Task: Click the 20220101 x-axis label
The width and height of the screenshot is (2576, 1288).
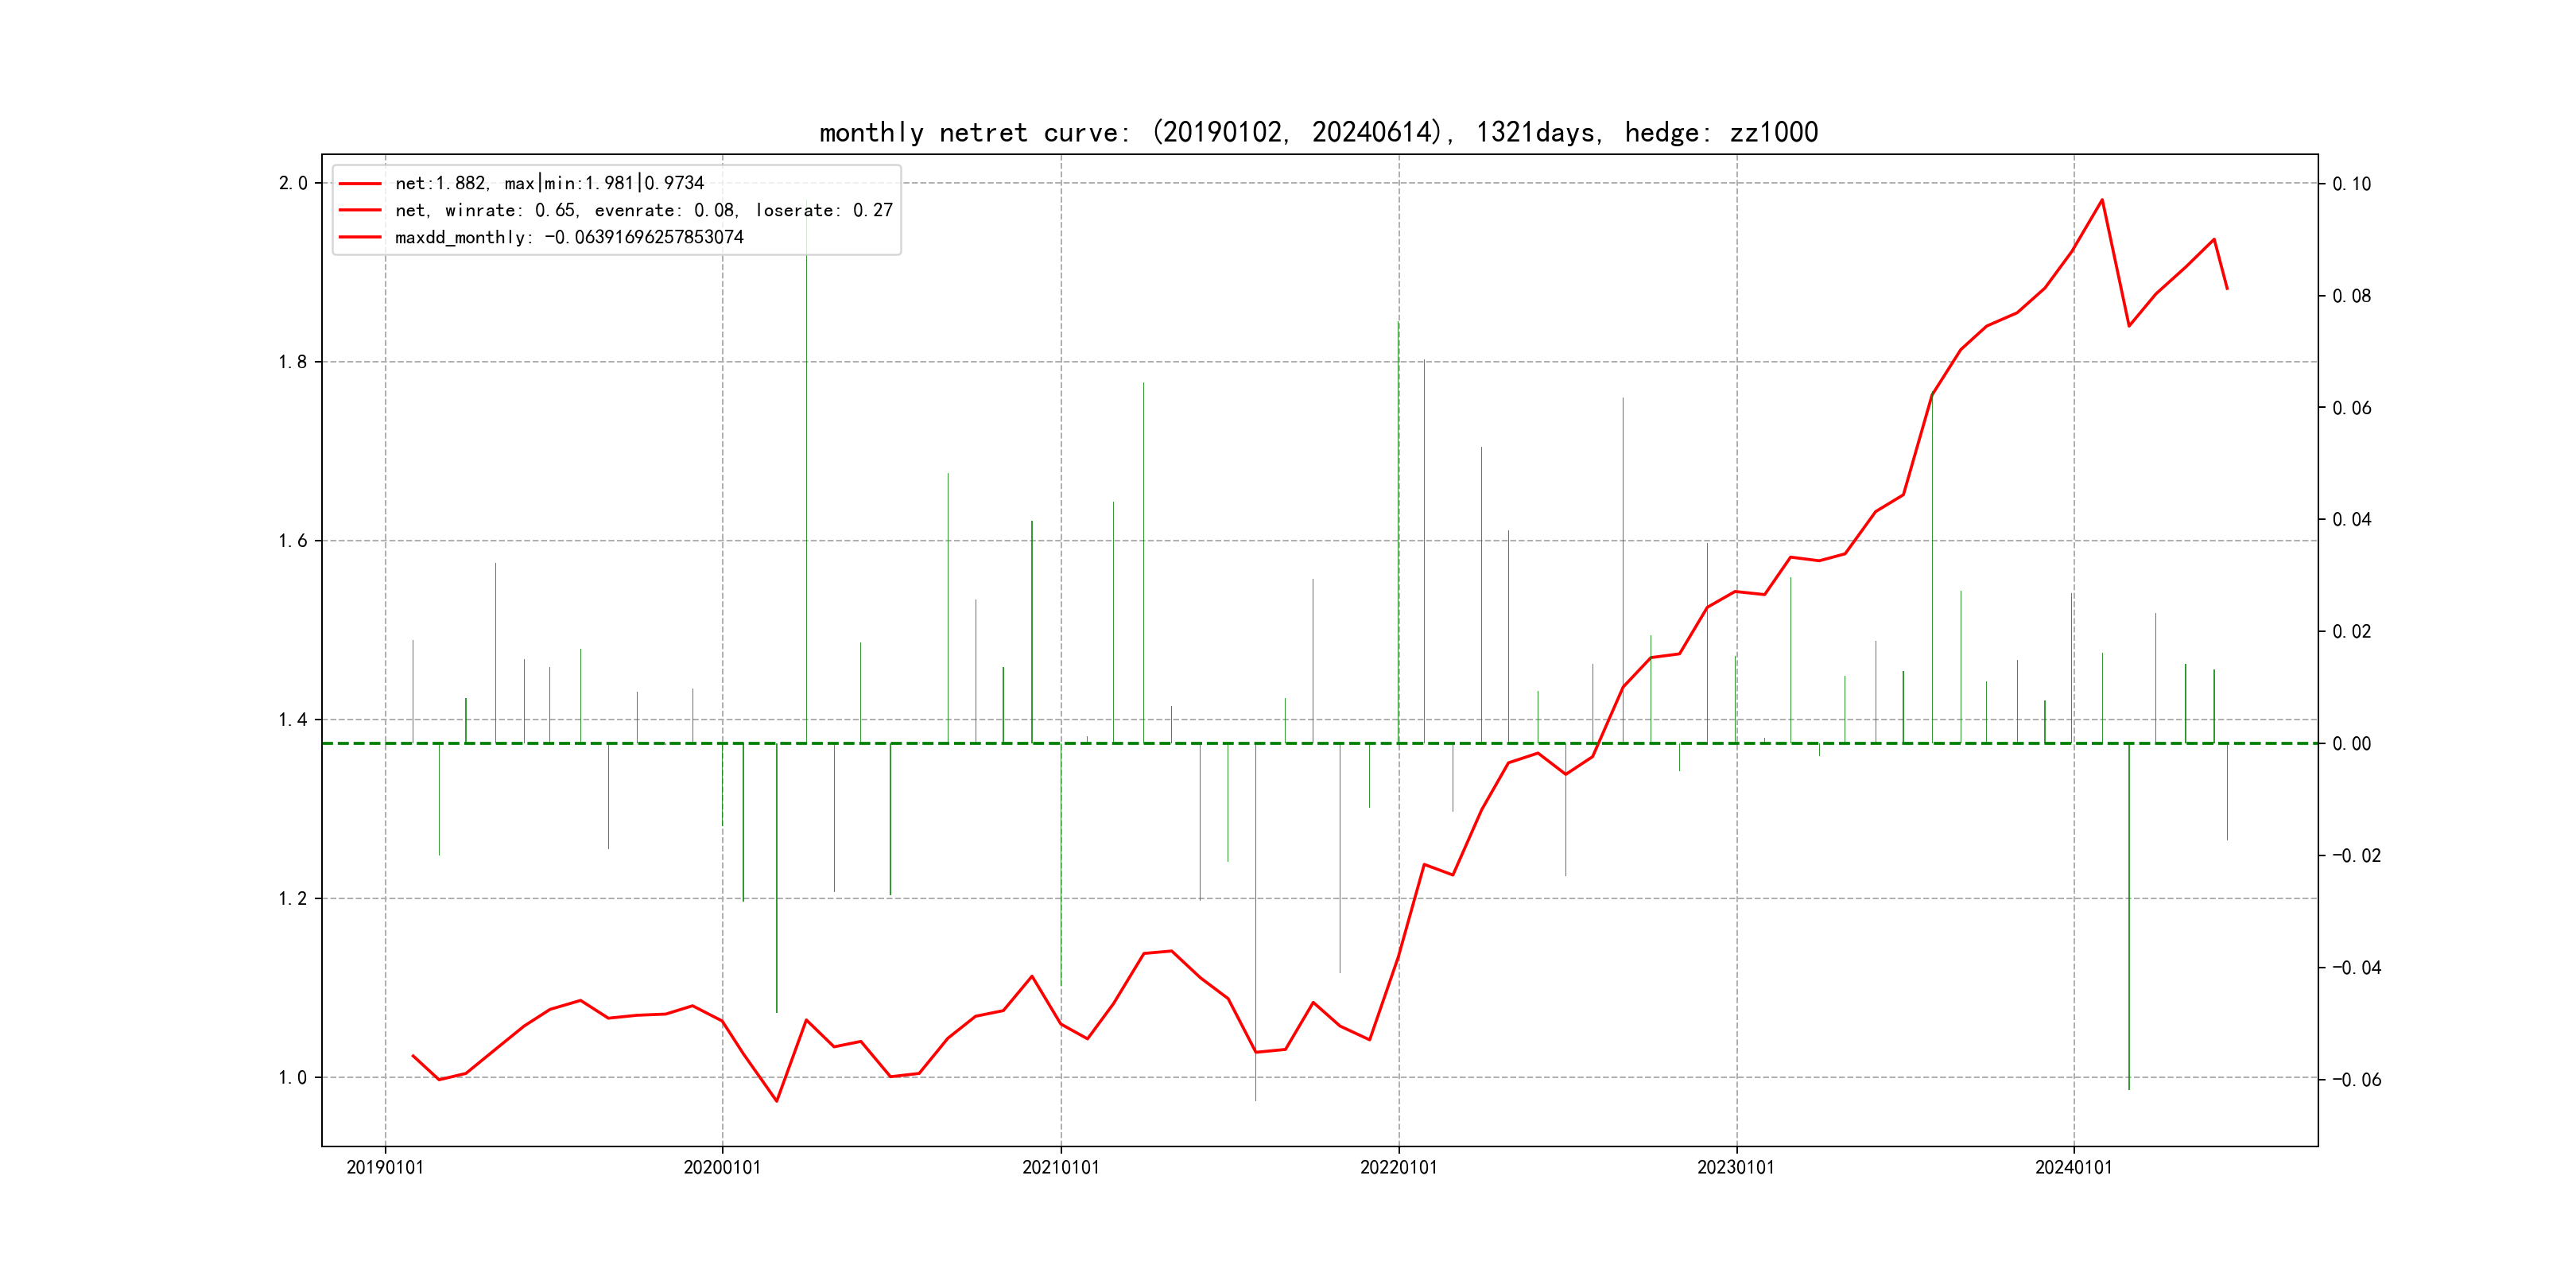Action: [x=1398, y=1167]
